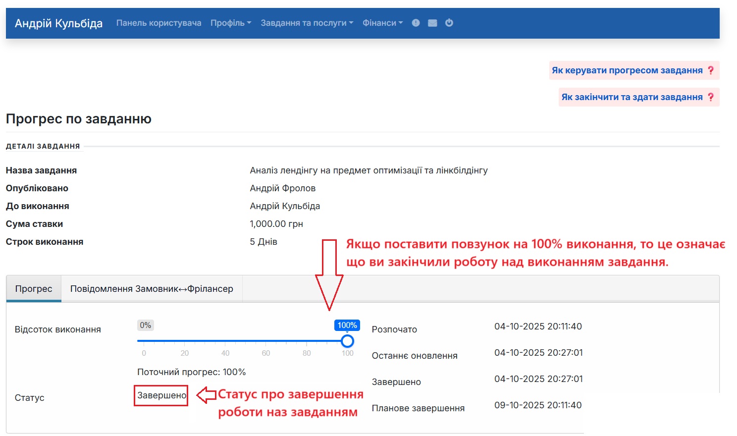Open the Повідомлення Замовник↔Фрілансер tab
The image size is (737, 436).
(x=152, y=288)
